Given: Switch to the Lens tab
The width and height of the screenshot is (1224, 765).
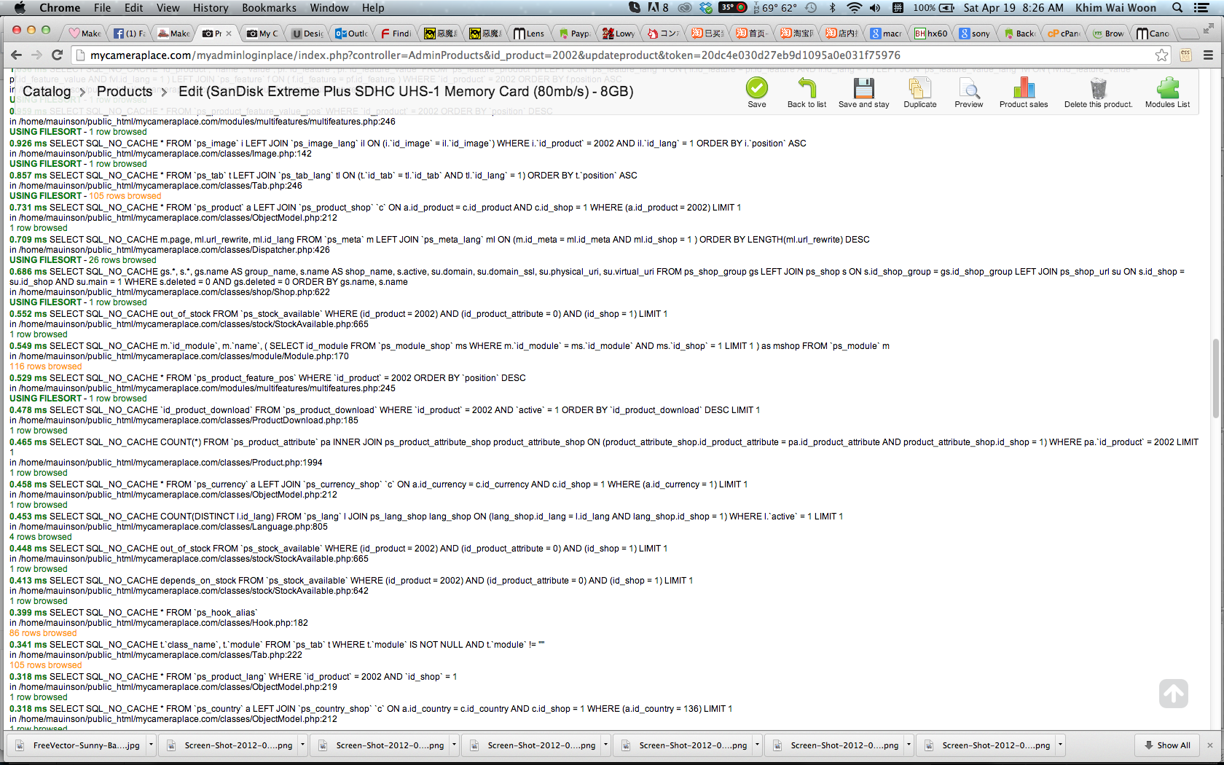Looking at the screenshot, I should 529,34.
